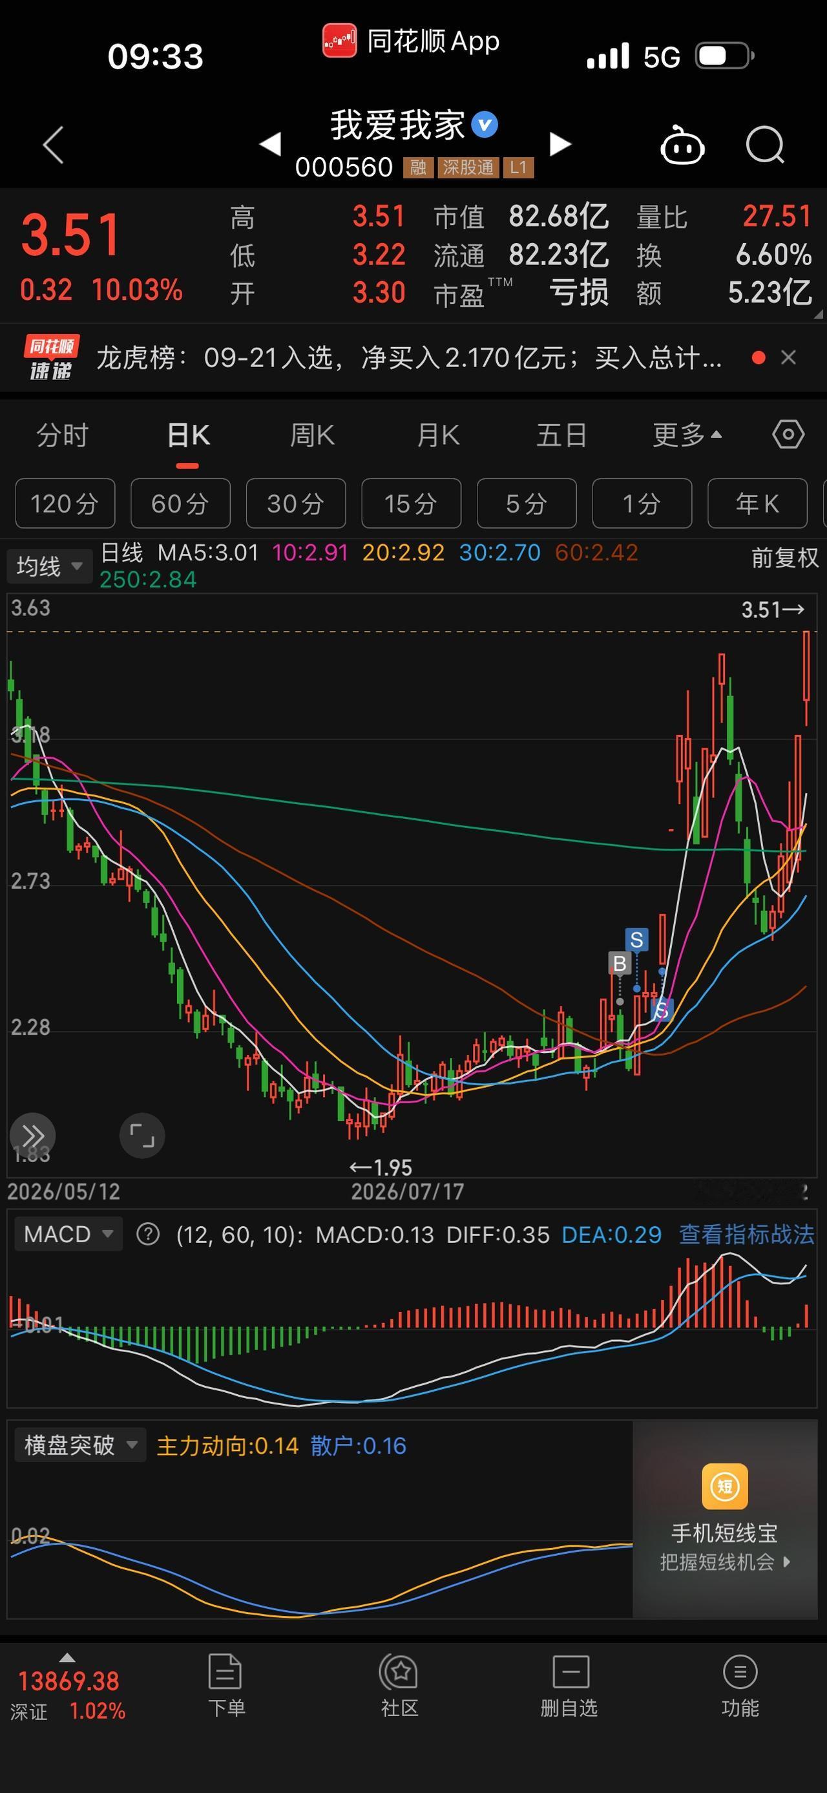Tap the latest candlestick on K chart
The width and height of the screenshot is (827, 1793).
(x=806, y=679)
